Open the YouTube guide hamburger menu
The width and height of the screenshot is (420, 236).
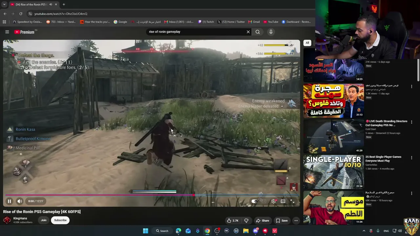pos(7,32)
